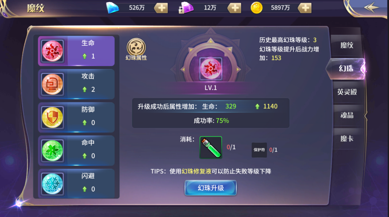
Task: Select the green 命中 leaf orb
Action: click(x=53, y=150)
